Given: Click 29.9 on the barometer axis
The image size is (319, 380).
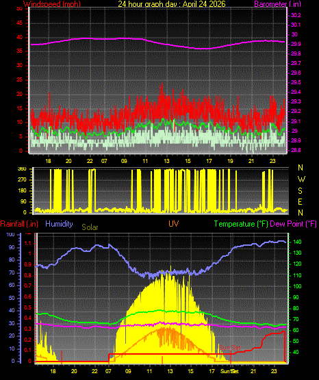Looking at the screenshot, I should pos(296,44).
